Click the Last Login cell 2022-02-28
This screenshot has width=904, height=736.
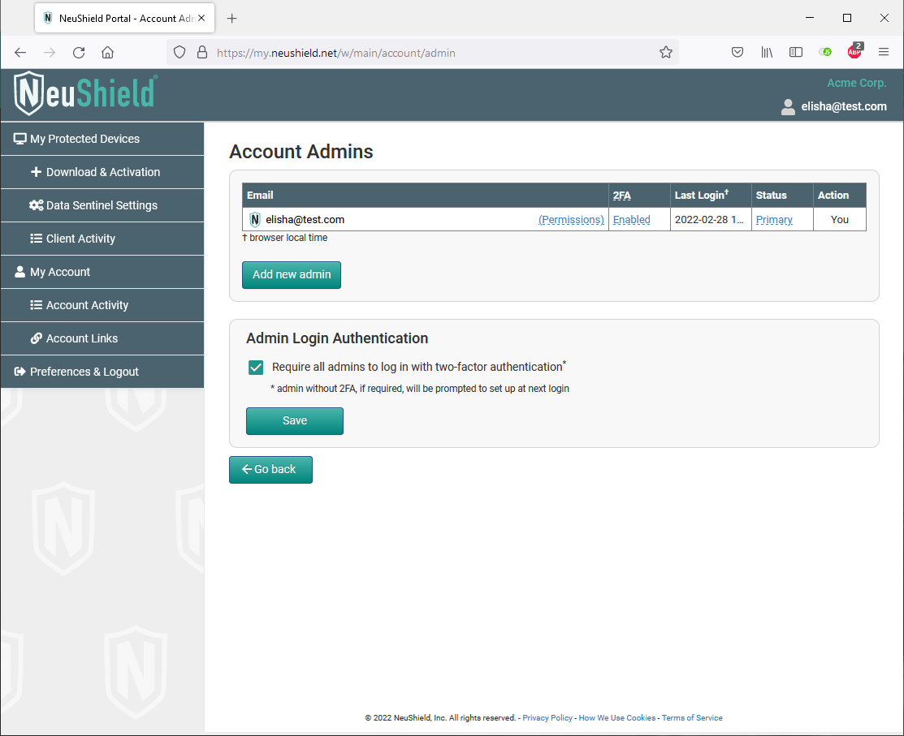[x=709, y=219]
